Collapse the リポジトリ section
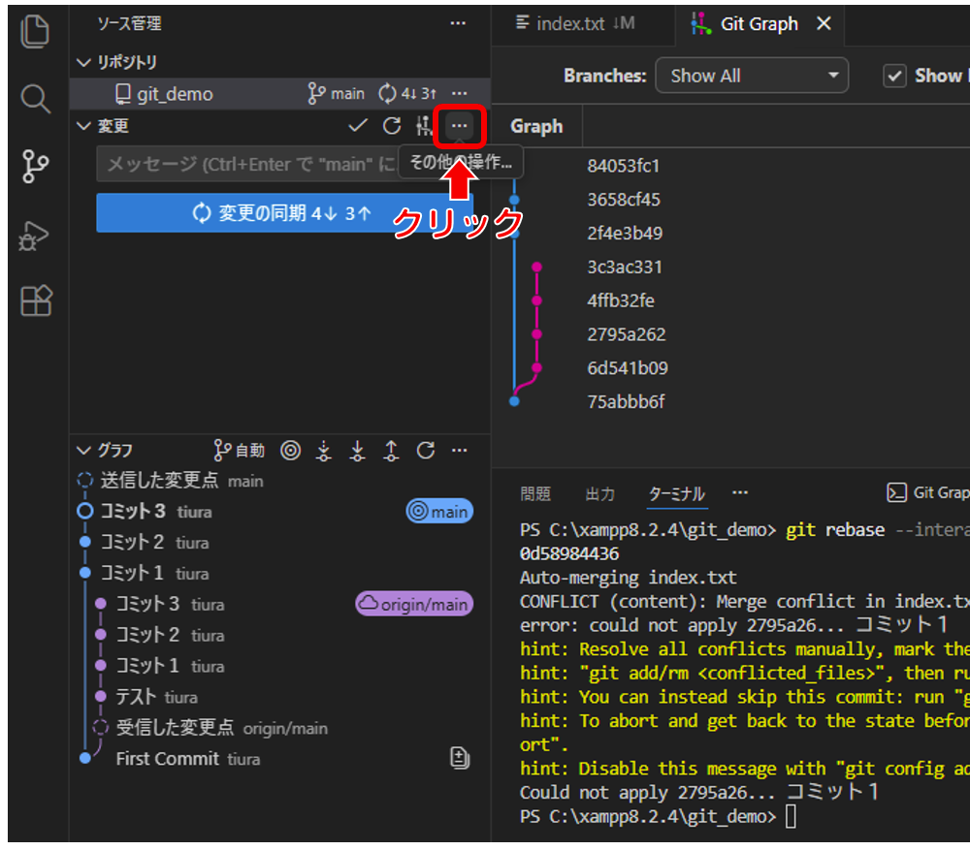Viewport: 970px width, 850px height. coord(83,62)
